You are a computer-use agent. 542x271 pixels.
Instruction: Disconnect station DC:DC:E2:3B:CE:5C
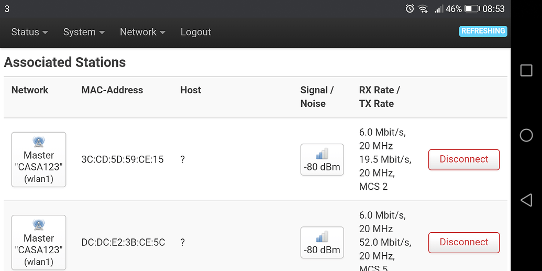464,242
